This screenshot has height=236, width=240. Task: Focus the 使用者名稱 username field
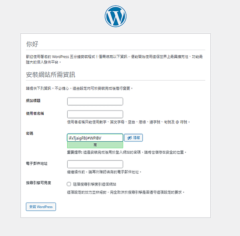[x=95, y=114]
